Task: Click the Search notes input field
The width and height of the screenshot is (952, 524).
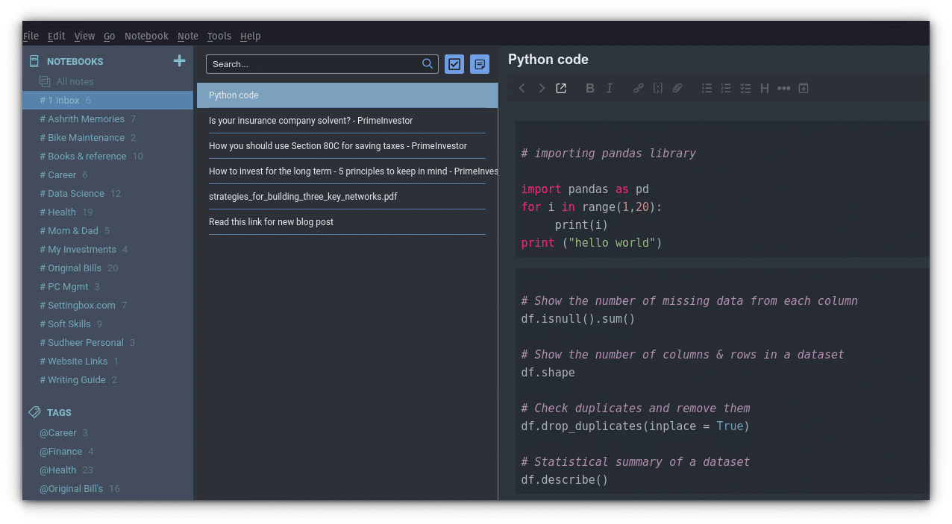Action: (313, 64)
